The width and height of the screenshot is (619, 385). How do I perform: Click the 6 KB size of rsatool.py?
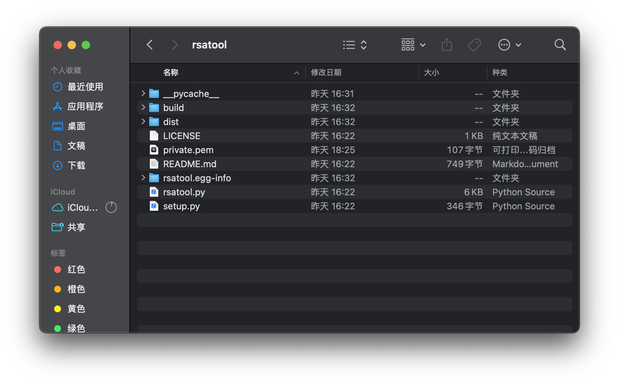pos(473,192)
